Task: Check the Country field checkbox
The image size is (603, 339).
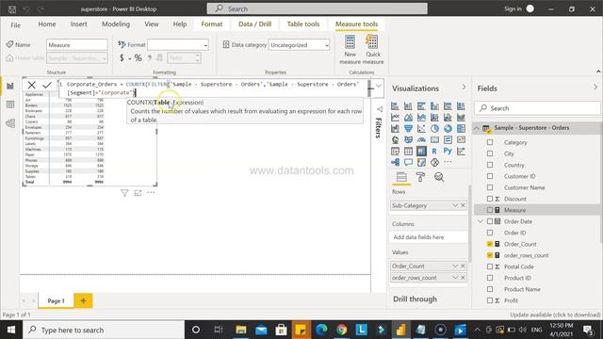Action: (x=490, y=165)
